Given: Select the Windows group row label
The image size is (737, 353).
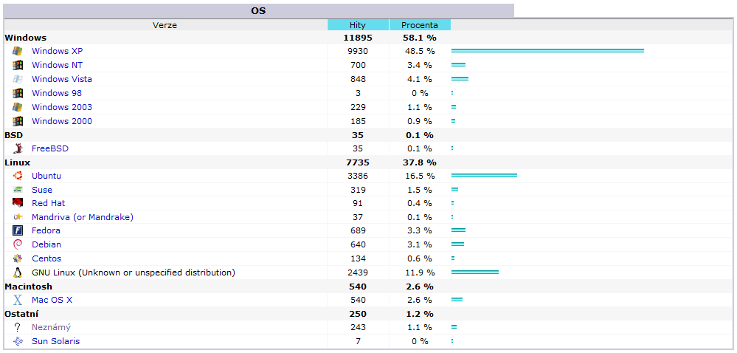Looking at the screenshot, I should point(25,38).
